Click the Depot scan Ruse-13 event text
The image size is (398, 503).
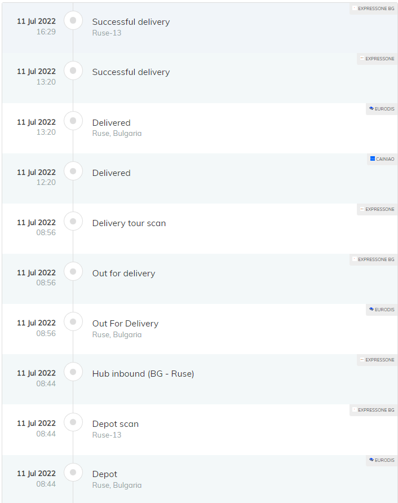116,429
